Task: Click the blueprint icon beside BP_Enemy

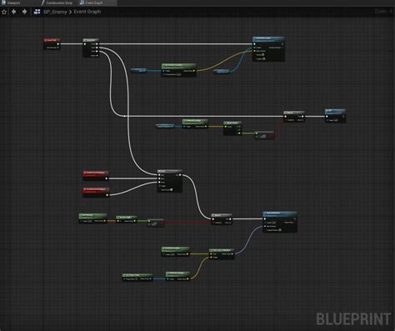Action: point(37,12)
